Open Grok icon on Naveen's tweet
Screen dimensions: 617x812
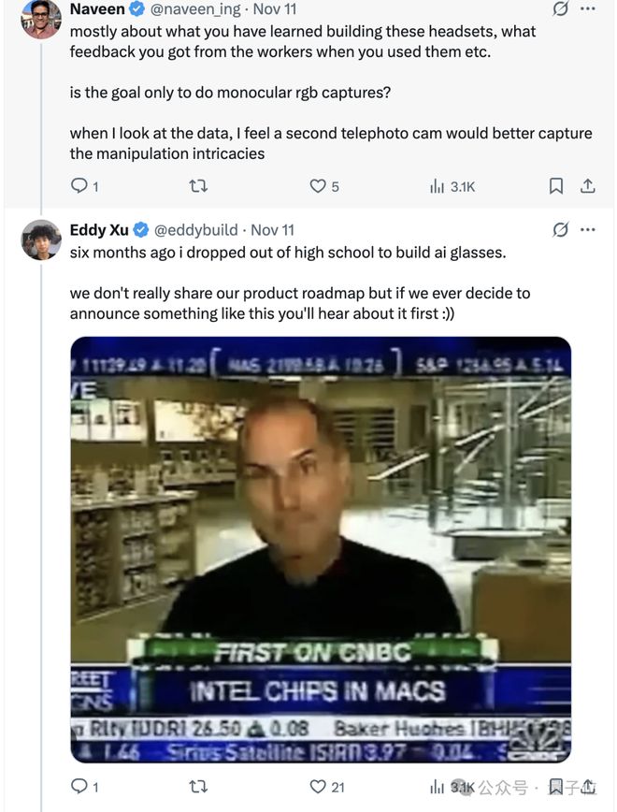tap(561, 9)
